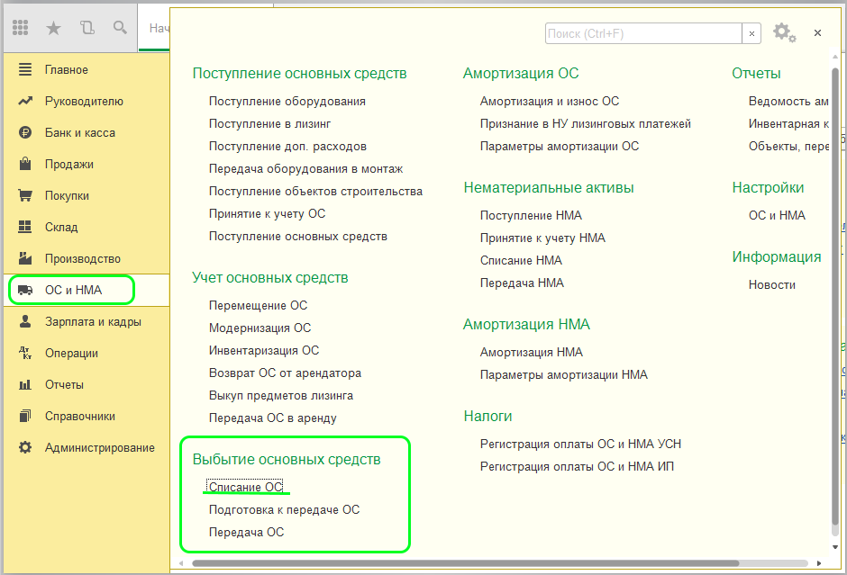Click the Операции Дт/Кт icon

click(25, 354)
